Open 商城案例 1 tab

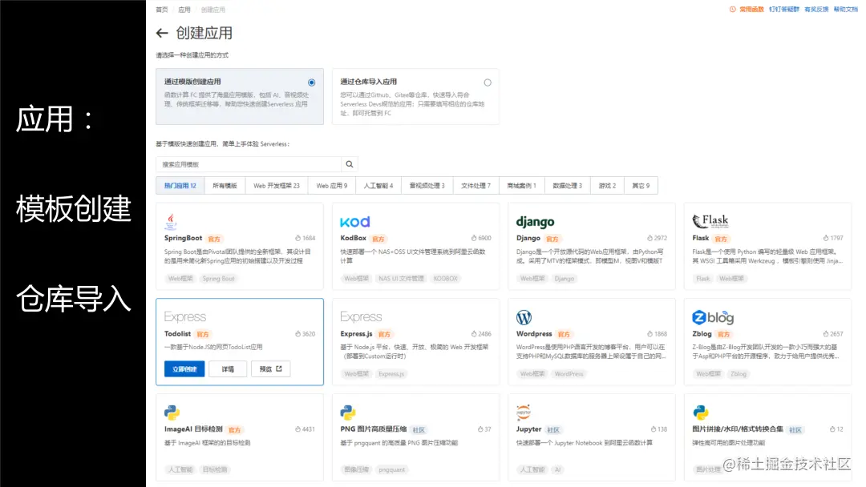(x=521, y=186)
